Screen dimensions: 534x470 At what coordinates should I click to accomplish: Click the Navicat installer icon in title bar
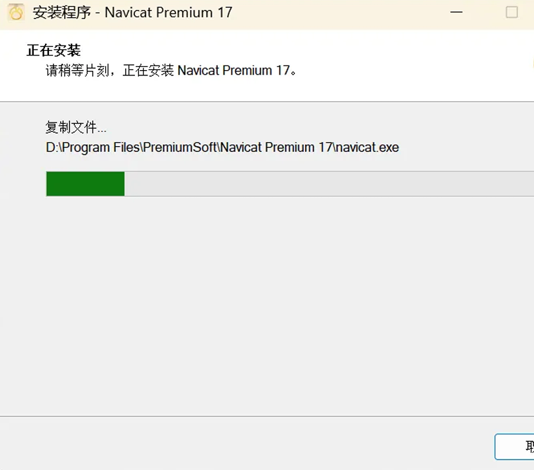click(x=16, y=13)
